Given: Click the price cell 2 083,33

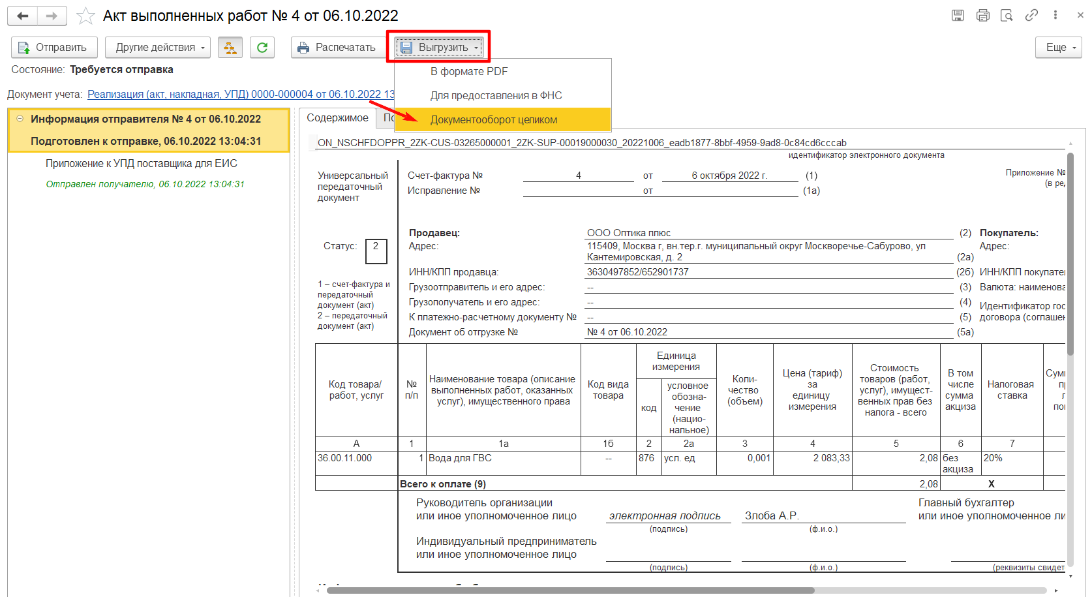Looking at the screenshot, I should pyautogui.click(x=812, y=463).
